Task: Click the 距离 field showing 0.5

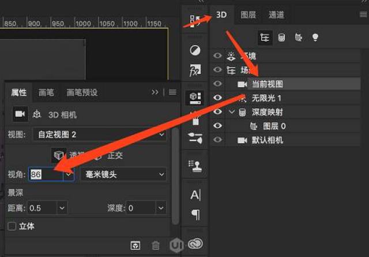Action: point(42,208)
